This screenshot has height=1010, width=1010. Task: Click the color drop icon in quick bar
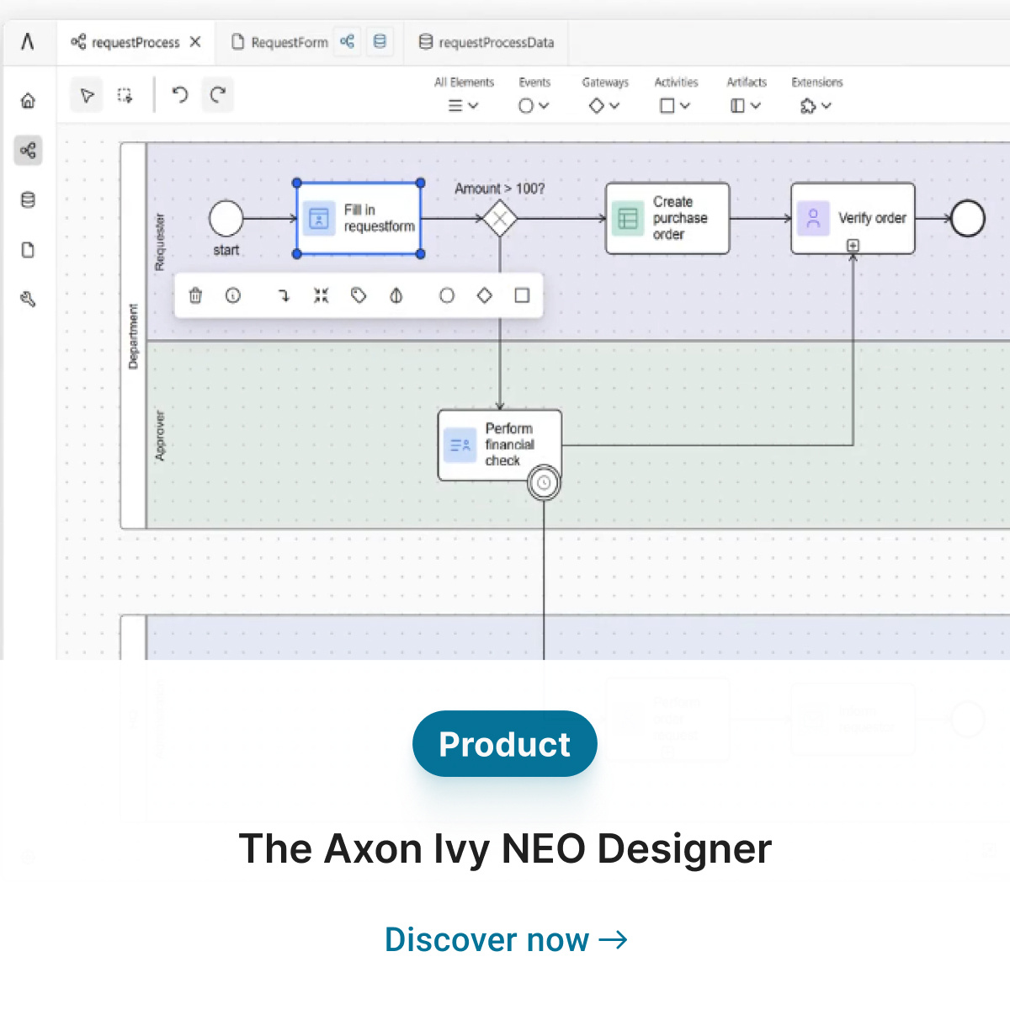[x=396, y=295]
